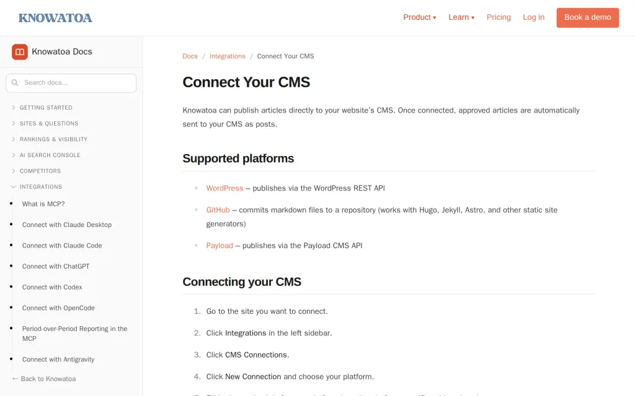Open the Product dropdown menu
The image size is (635, 396).
pos(420,17)
